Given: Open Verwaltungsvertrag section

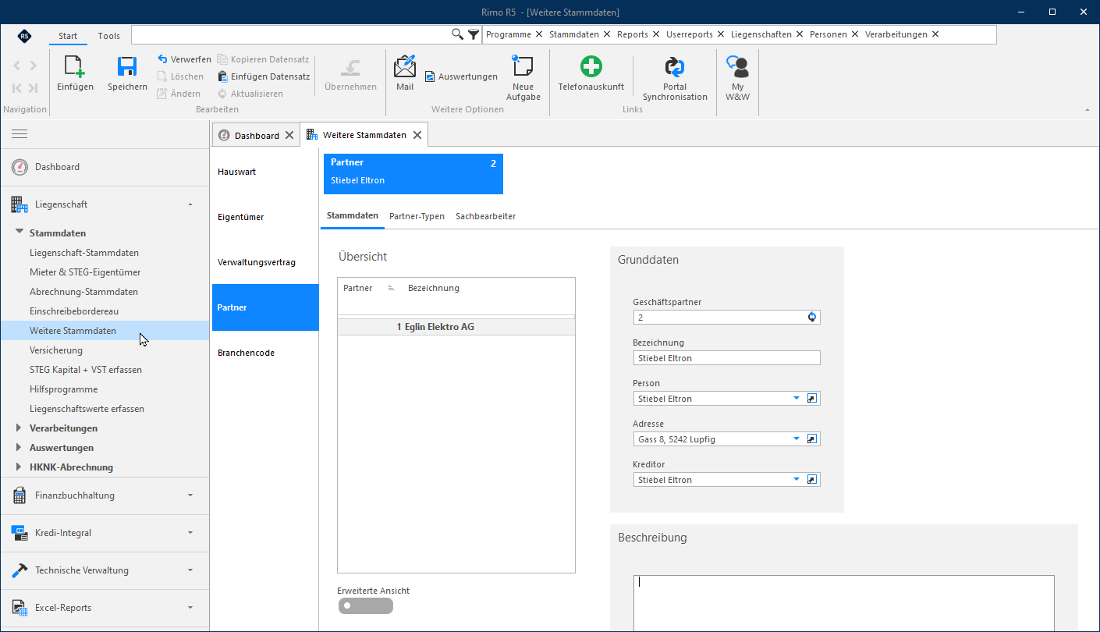Looking at the screenshot, I should coord(265,262).
